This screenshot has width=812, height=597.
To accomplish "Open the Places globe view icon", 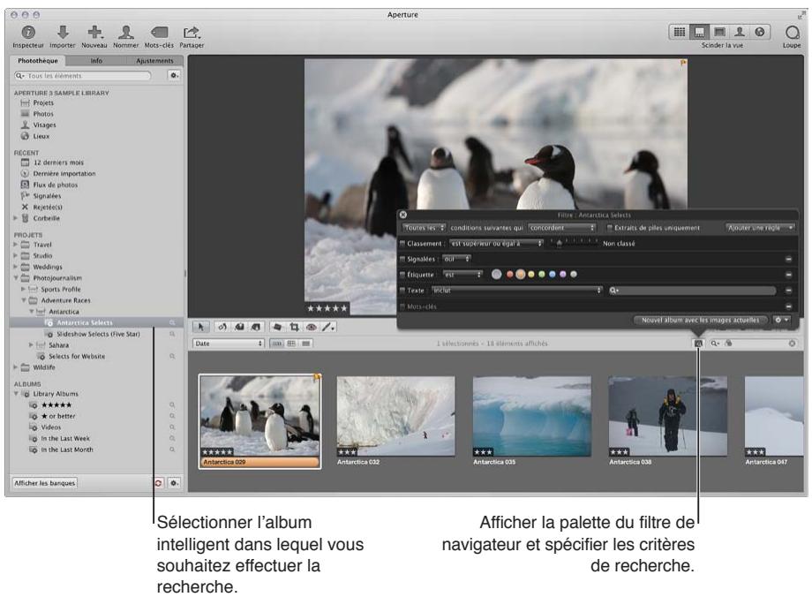I will pyautogui.click(x=760, y=32).
